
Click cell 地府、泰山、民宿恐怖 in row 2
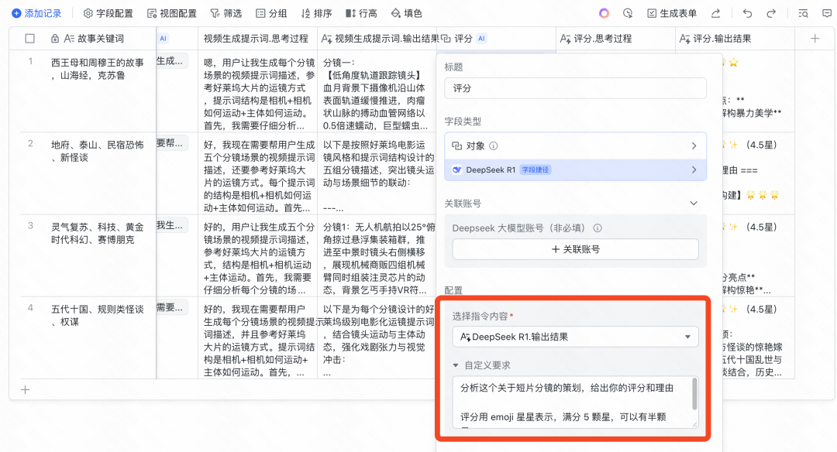tap(98, 151)
